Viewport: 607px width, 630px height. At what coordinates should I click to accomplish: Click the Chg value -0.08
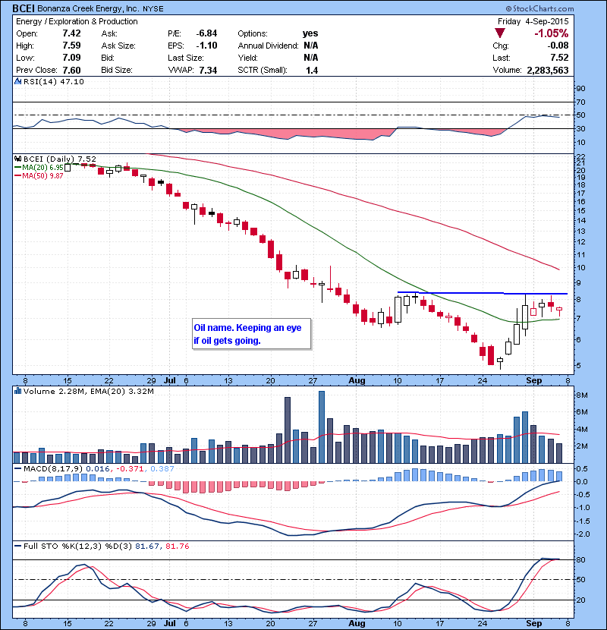pyautogui.click(x=558, y=46)
